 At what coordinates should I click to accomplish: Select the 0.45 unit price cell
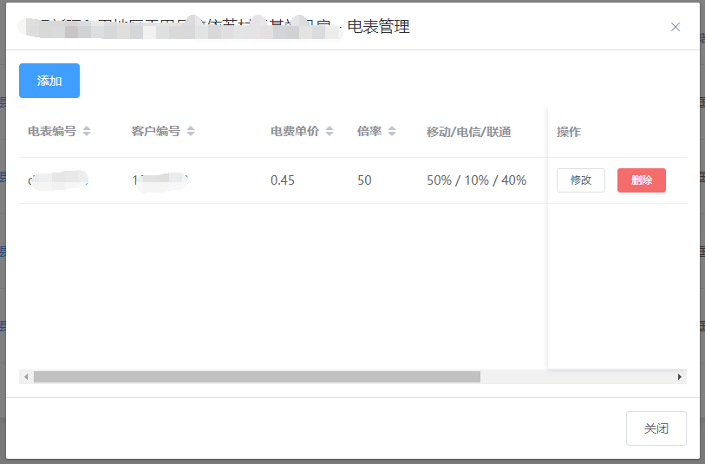click(x=283, y=180)
